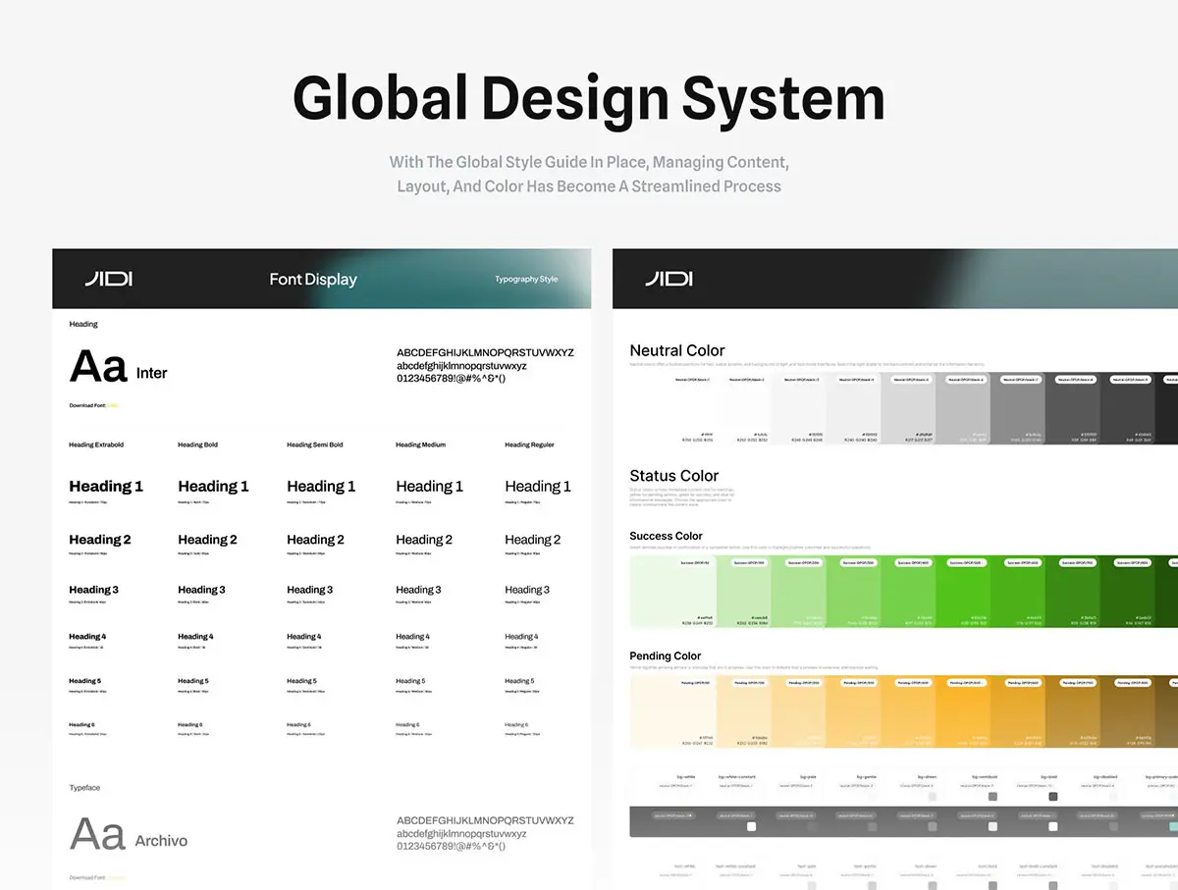Screen dimensions: 1178x890
Task: Select the Font Display header title
Action: [x=313, y=280]
